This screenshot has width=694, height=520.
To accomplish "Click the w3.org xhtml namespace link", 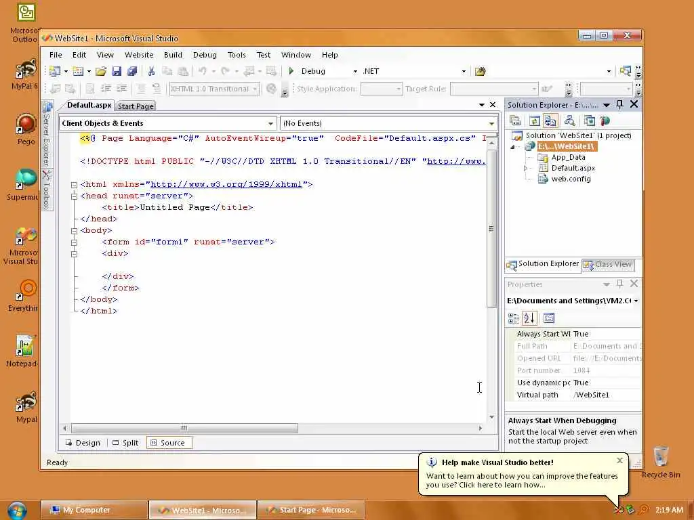I will click(226, 184).
